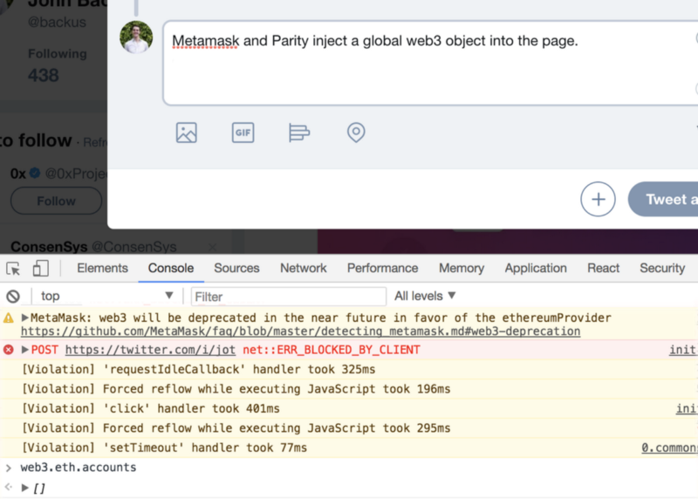This screenshot has width=698, height=499.
Task: Click the yellow warning triangle icon
Action: click(x=9, y=318)
